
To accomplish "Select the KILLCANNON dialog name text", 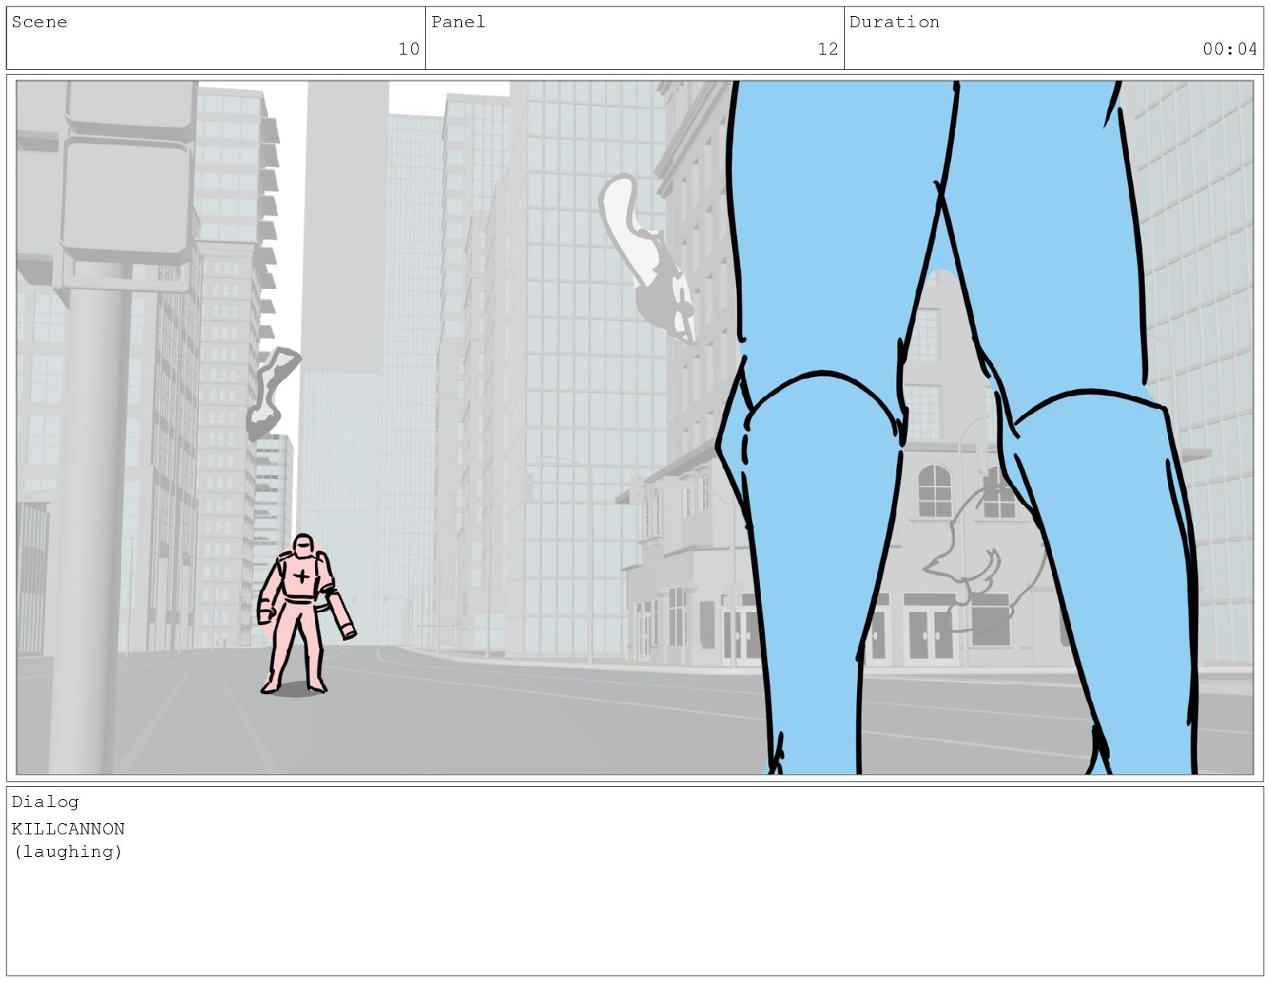I will point(68,829).
